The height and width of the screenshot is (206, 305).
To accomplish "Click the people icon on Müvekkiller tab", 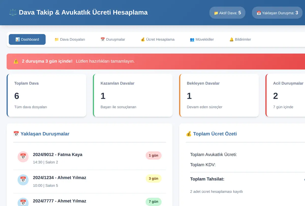I will [x=192, y=39].
